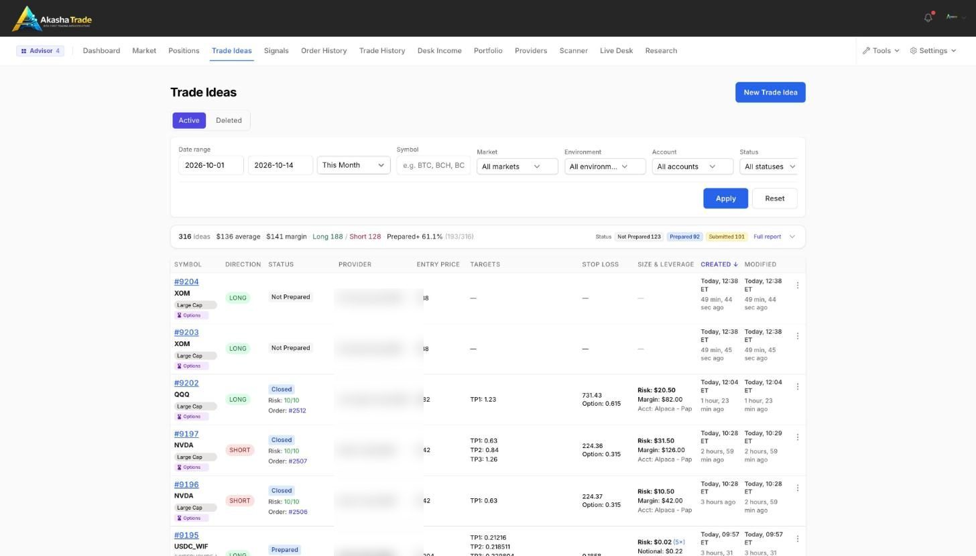The width and height of the screenshot is (976, 556).
Task: Open the Order History tab
Action: 324,51
